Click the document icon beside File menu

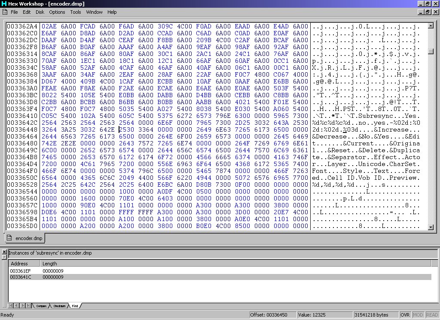(x=5, y=12)
